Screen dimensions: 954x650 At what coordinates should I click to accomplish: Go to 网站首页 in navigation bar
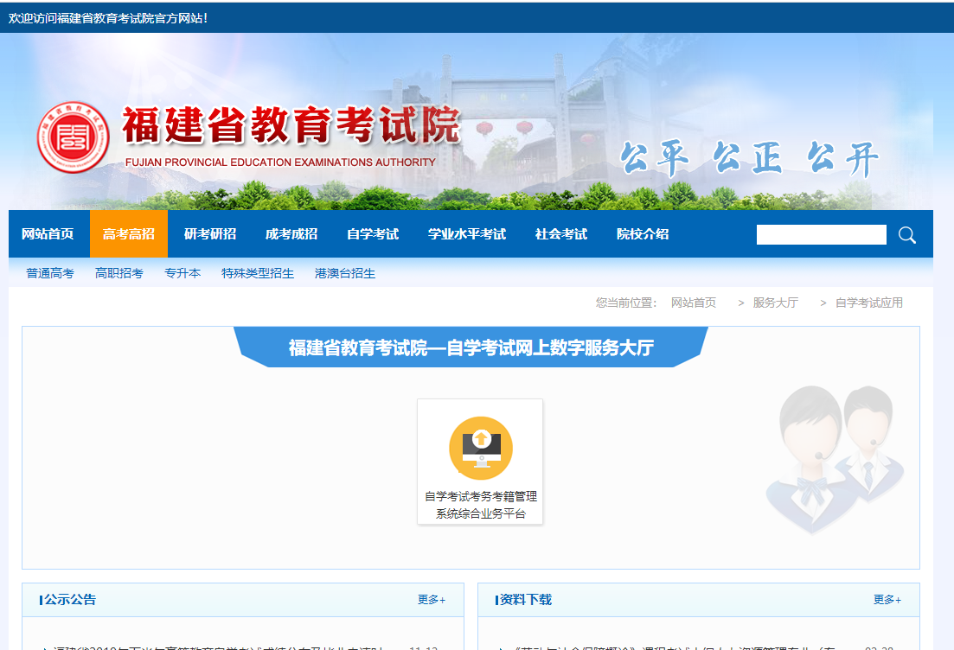coord(48,234)
